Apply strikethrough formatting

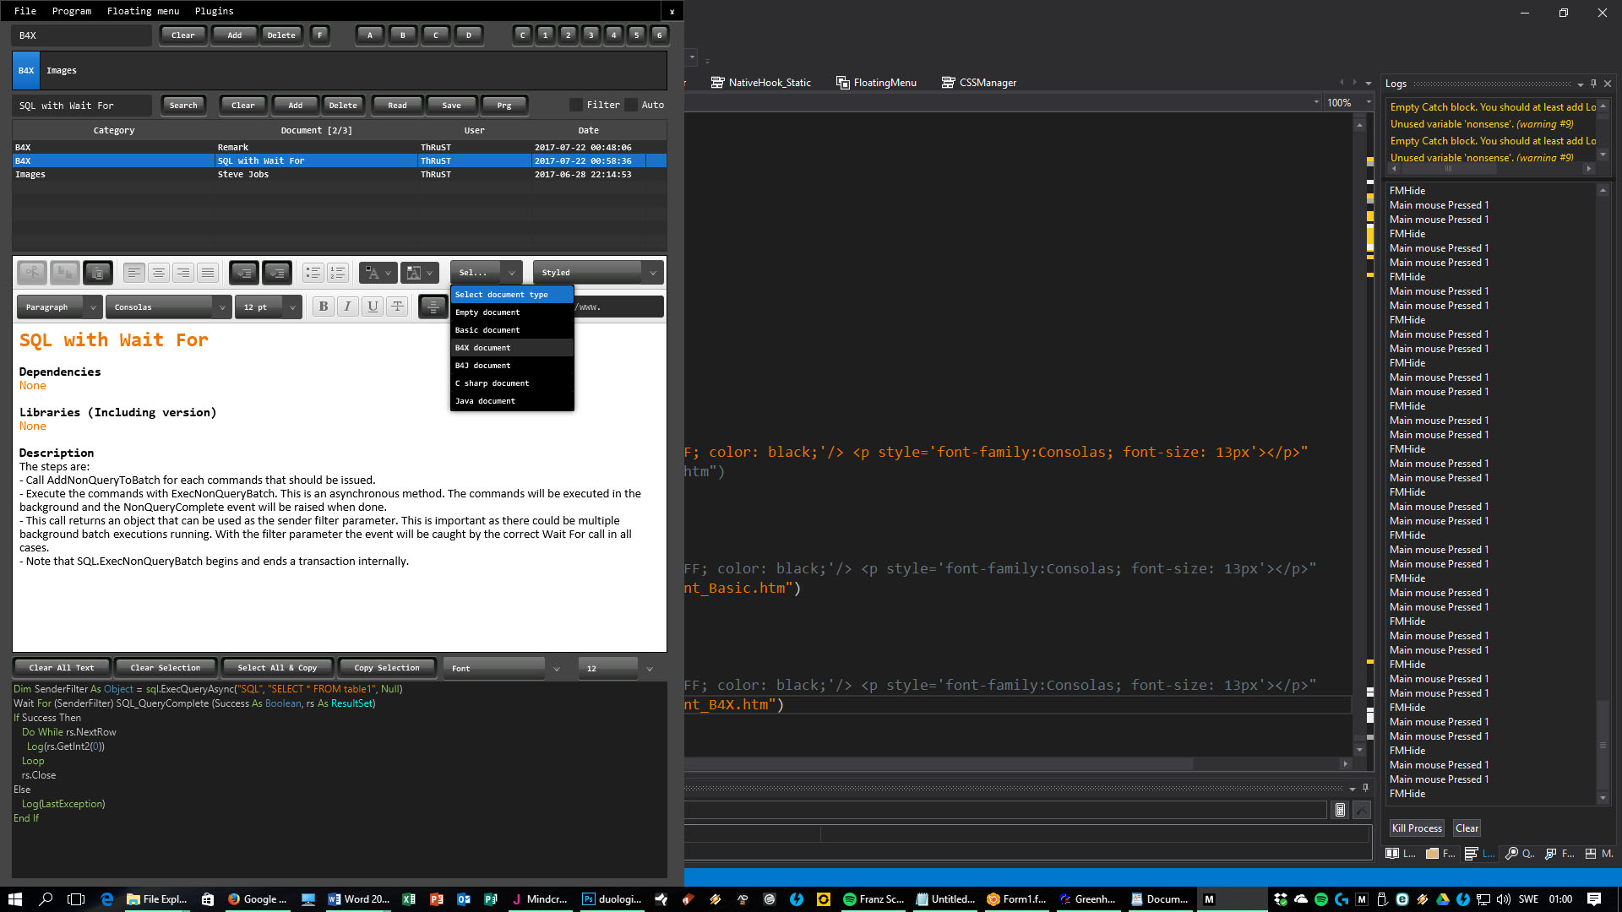click(397, 307)
